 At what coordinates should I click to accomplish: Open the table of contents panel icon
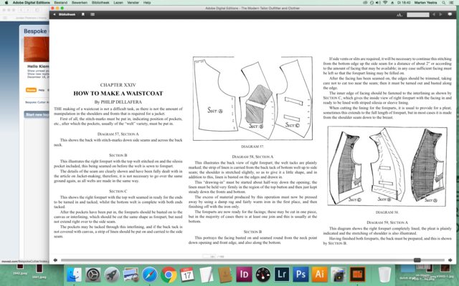point(93,14)
